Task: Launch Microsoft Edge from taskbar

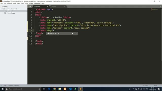Action: pos(49,89)
